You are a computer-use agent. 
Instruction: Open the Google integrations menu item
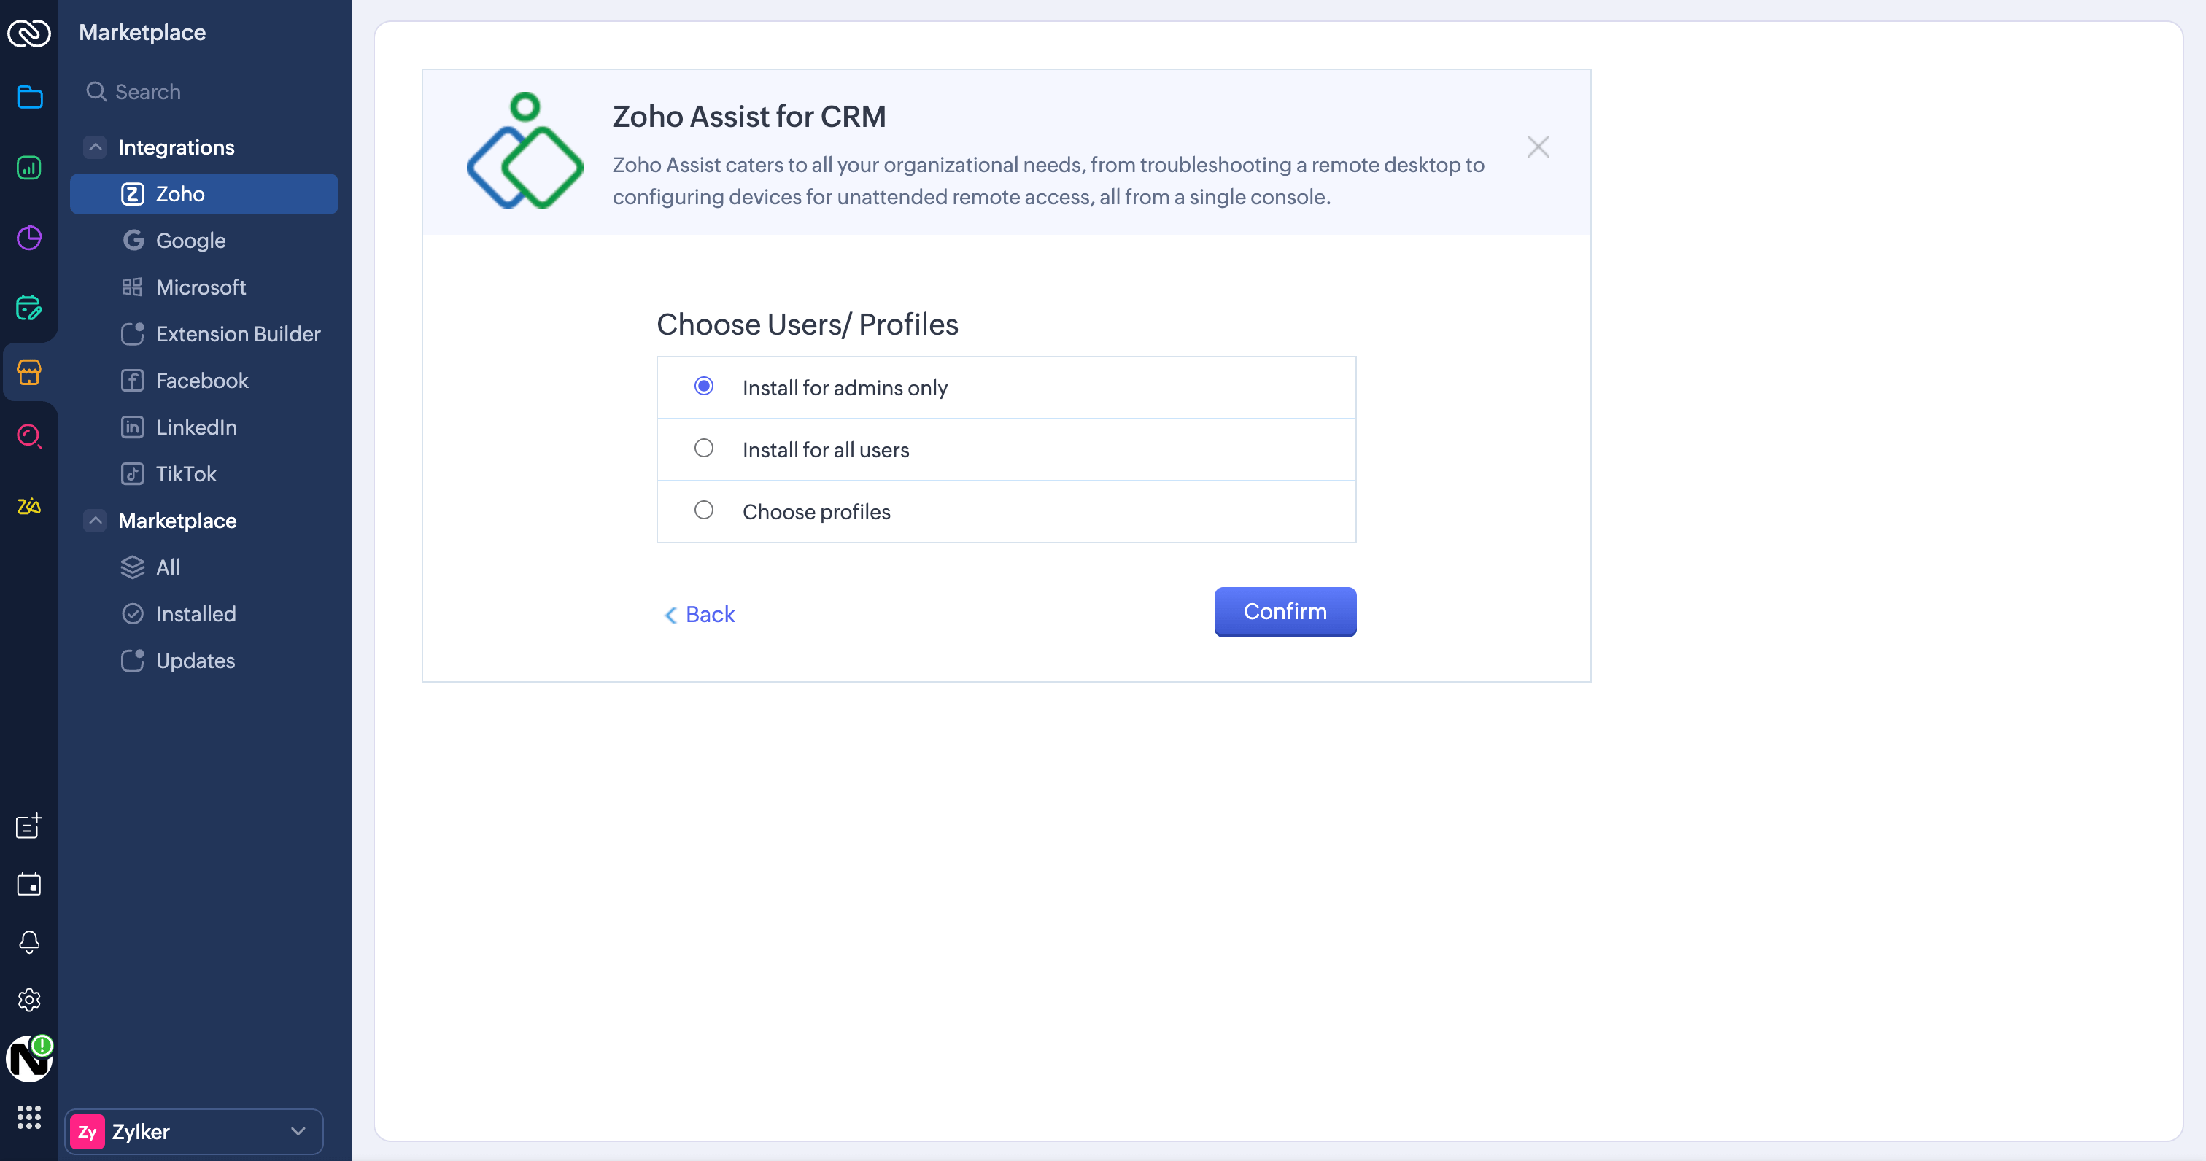[190, 241]
